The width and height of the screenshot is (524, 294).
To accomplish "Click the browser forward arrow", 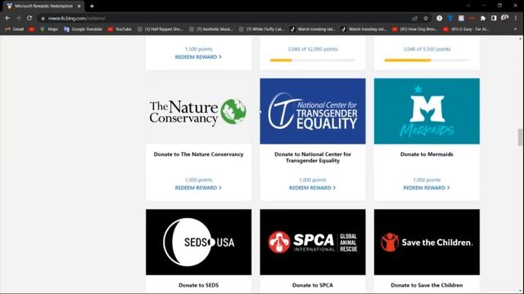I will click(18, 18).
